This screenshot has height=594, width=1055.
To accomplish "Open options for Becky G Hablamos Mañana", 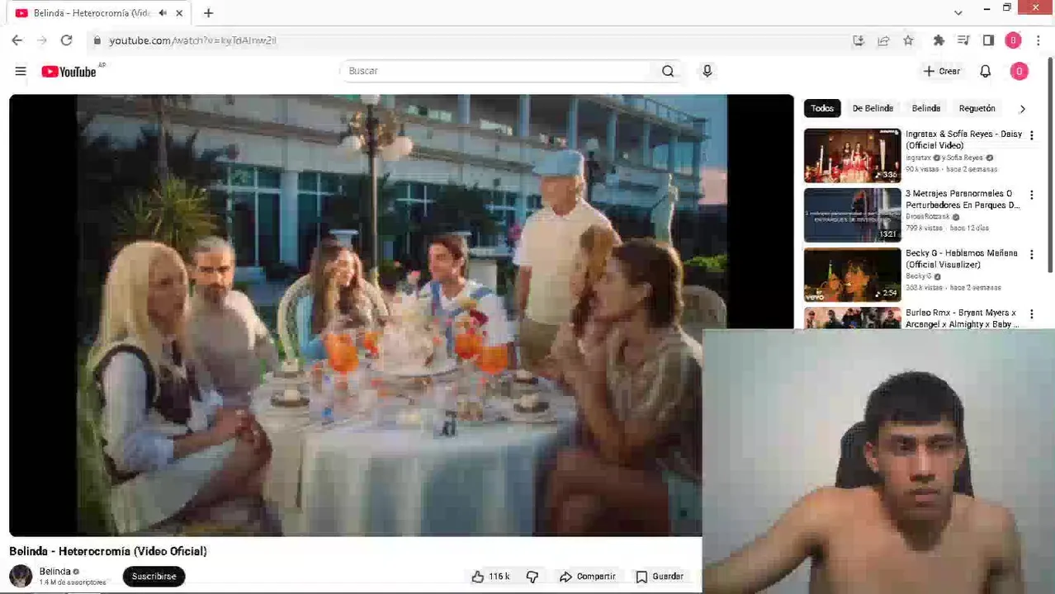I will pyautogui.click(x=1031, y=255).
